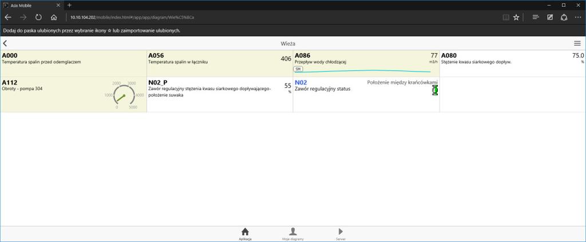Open the N02_P valve position tile
The image size is (586, 242).
point(220,94)
